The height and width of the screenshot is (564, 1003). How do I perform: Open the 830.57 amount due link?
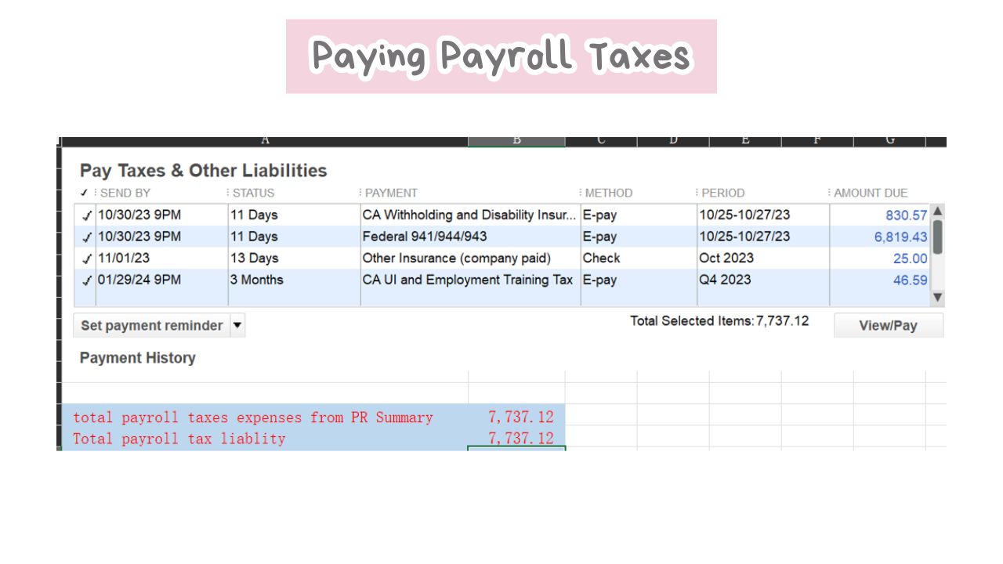pyautogui.click(x=907, y=215)
